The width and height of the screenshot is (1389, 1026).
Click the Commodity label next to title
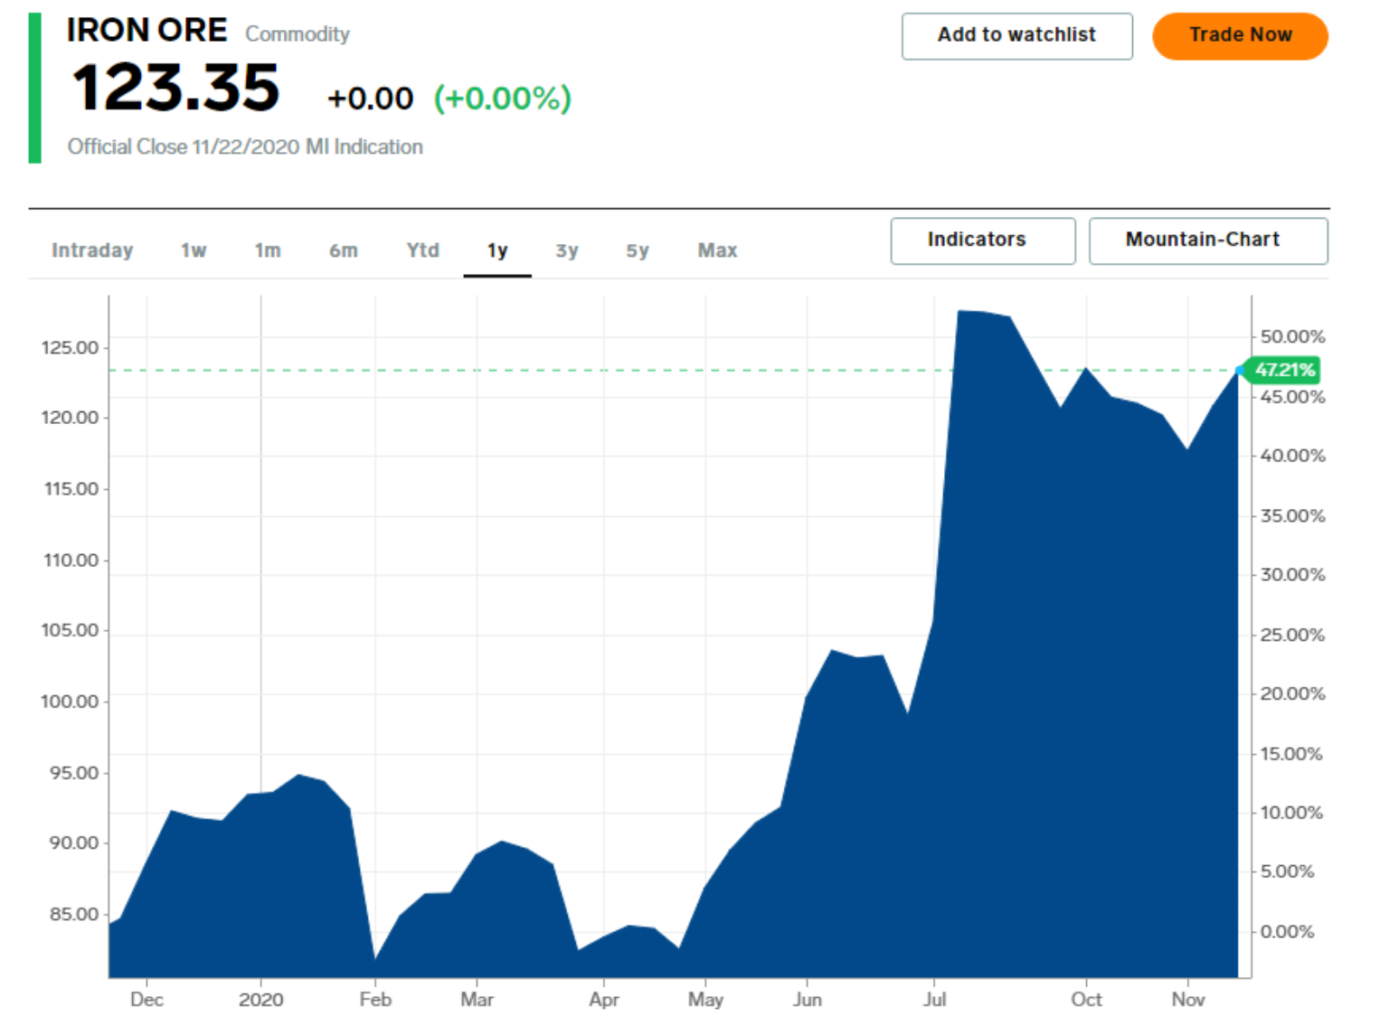click(x=298, y=34)
